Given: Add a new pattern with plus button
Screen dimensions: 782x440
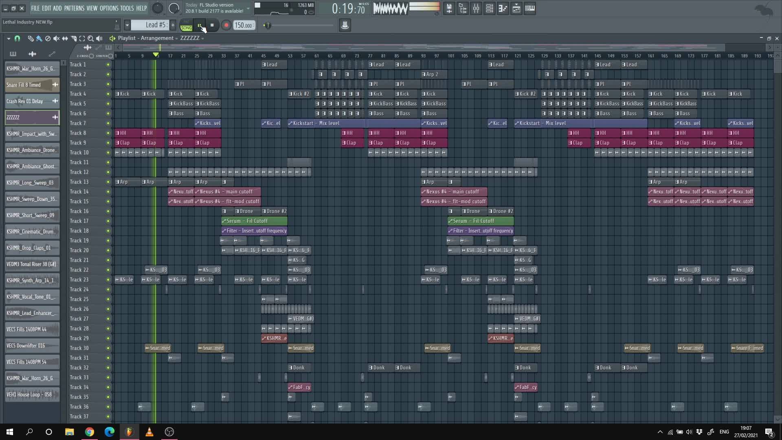Looking at the screenshot, I should (173, 25).
